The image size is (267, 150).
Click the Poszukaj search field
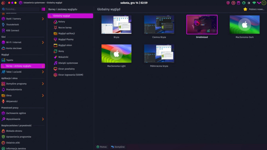[20, 9]
